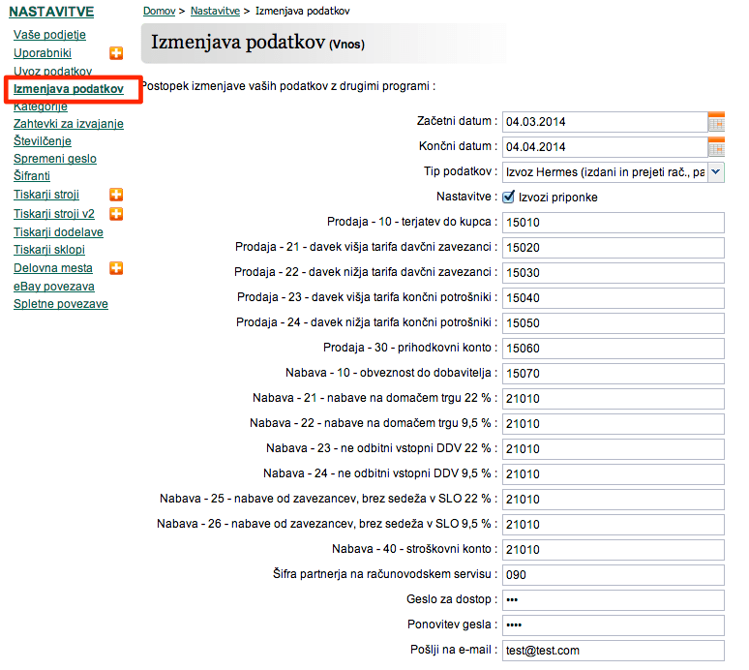
Task: Click Nabava 10 obveznost do dobavitelja field
Action: point(614,374)
